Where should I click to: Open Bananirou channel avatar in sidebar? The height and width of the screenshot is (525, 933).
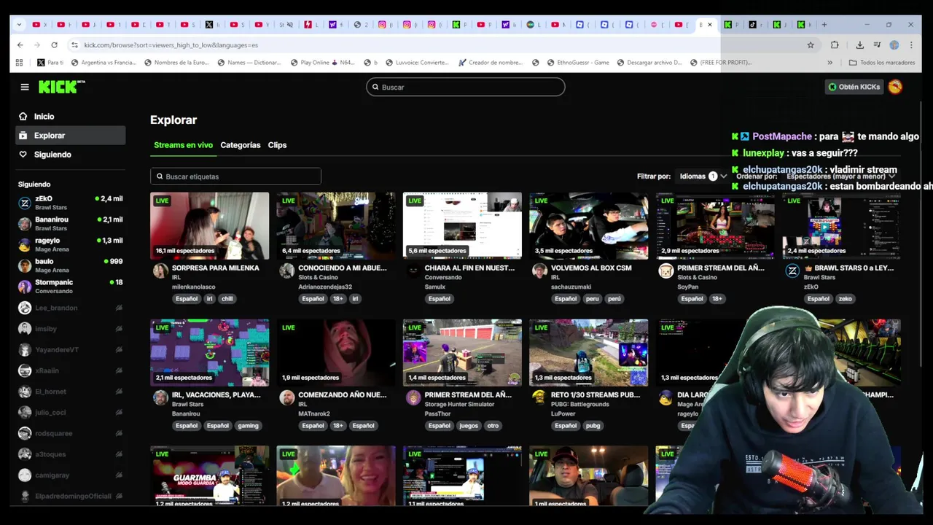(25, 224)
